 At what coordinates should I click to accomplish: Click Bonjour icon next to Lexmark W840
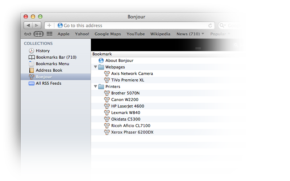(107, 113)
